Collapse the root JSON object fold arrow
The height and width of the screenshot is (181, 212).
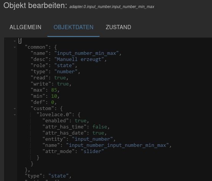coord(15,41)
